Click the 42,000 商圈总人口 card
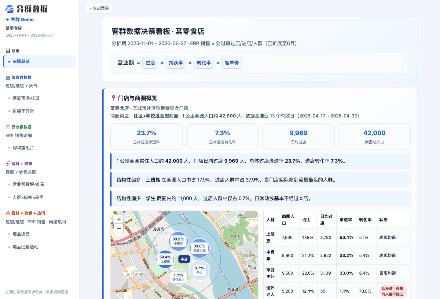The image size is (440, 299). [374, 137]
